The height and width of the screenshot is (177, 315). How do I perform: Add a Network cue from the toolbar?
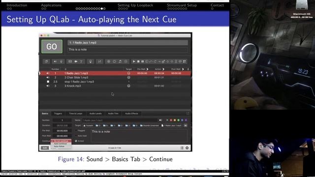[108, 61]
